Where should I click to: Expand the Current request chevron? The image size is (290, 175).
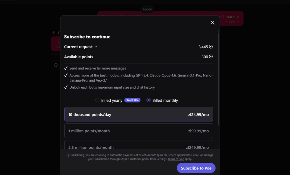(96, 47)
